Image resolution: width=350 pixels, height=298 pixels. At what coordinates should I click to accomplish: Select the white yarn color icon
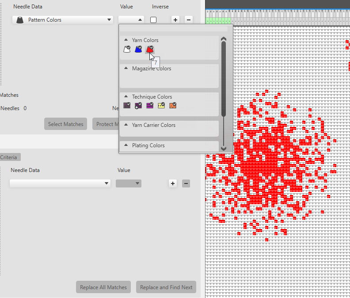127,50
